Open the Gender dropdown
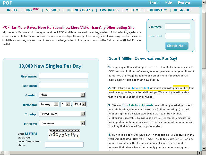 pyautogui.click(x=62, y=95)
